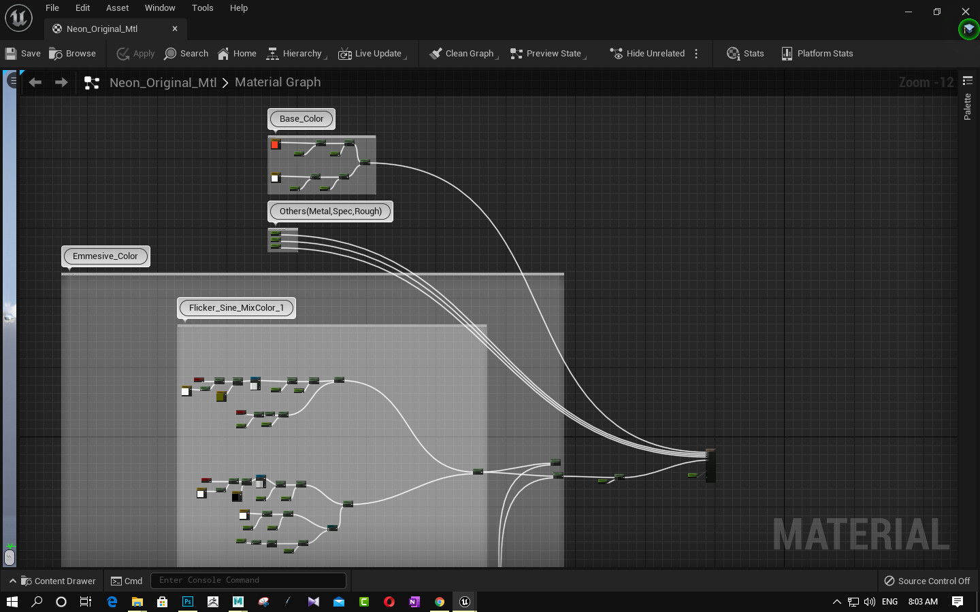Click the green-circled icon at top right

968,29
